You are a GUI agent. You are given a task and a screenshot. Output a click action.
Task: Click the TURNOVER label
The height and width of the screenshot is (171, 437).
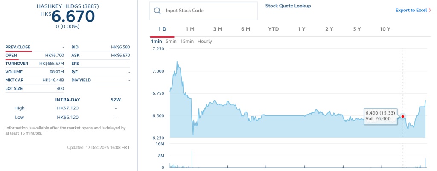[x=17, y=64]
